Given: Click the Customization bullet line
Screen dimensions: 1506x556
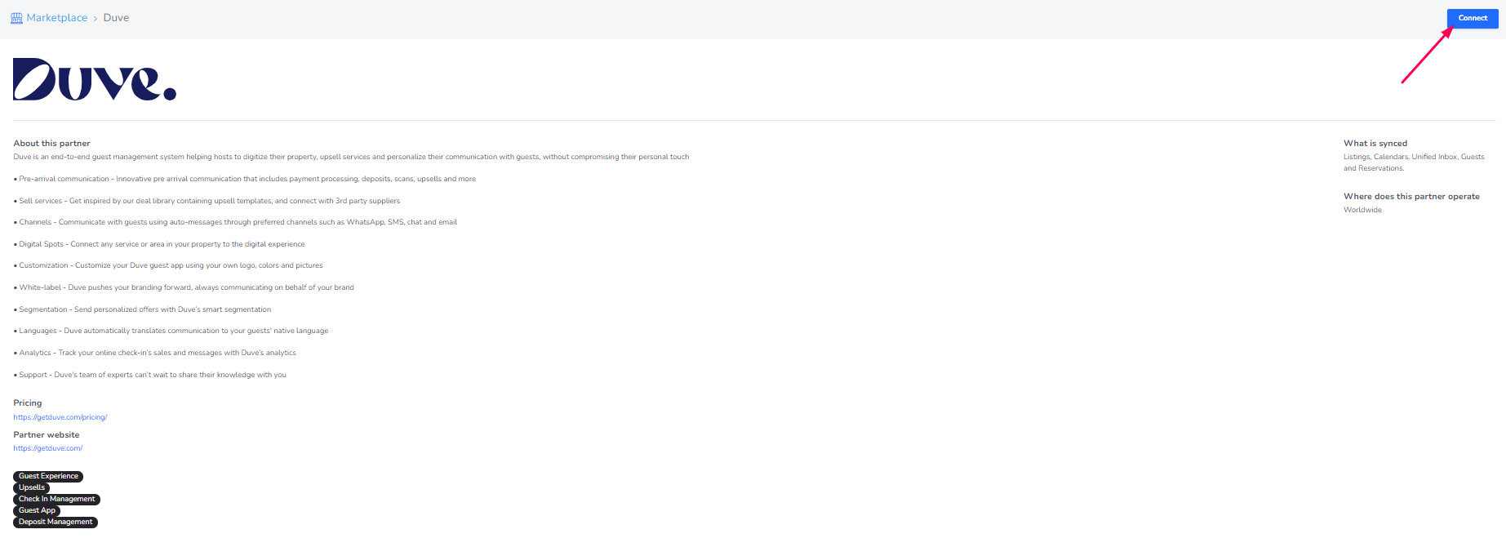Looking at the screenshot, I should (168, 265).
